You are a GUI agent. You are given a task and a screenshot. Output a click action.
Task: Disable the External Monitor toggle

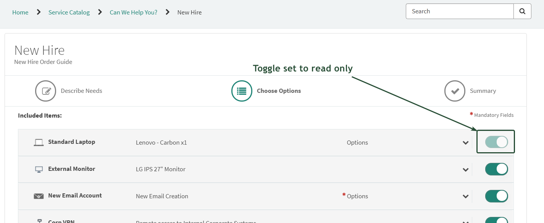[496, 169]
